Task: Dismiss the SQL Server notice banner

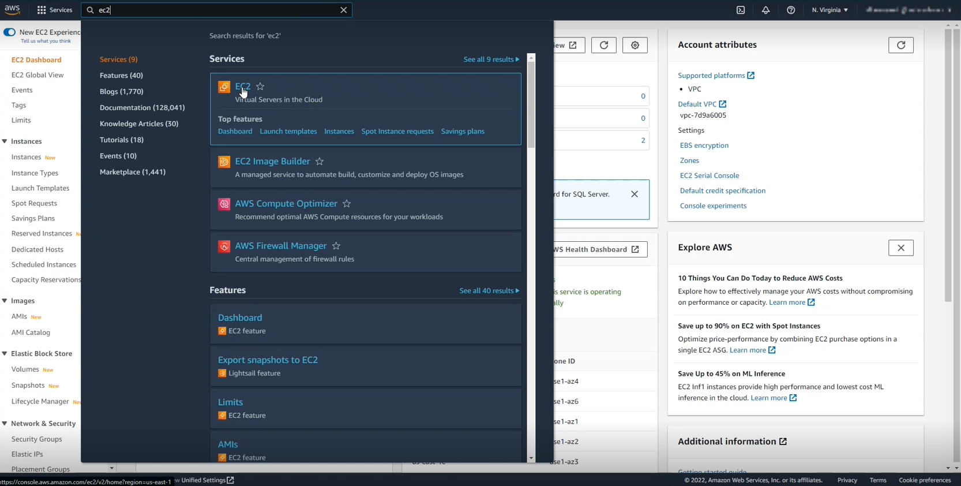Action: pyautogui.click(x=635, y=194)
